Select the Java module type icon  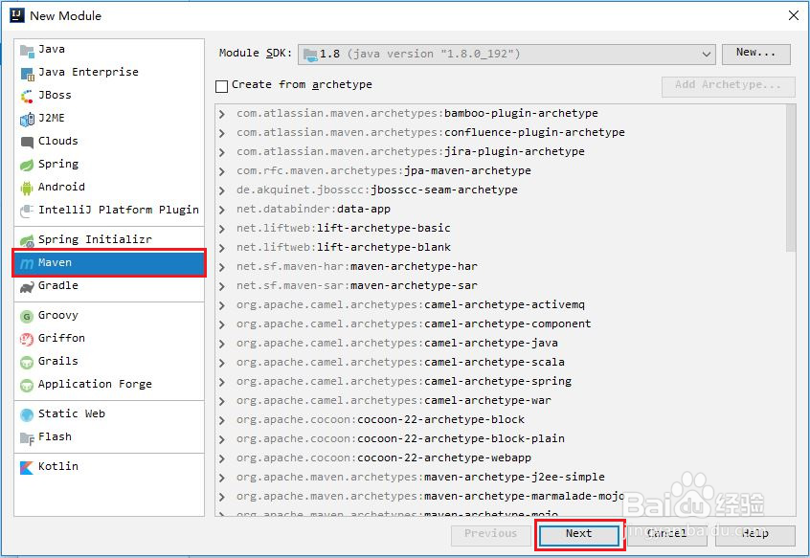pos(27,51)
